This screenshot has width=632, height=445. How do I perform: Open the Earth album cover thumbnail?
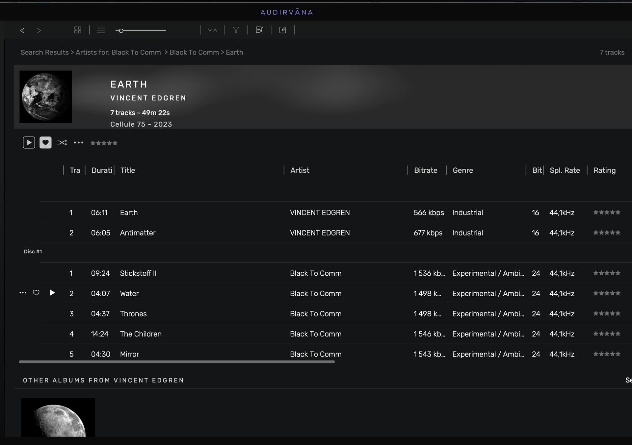coord(46,97)
